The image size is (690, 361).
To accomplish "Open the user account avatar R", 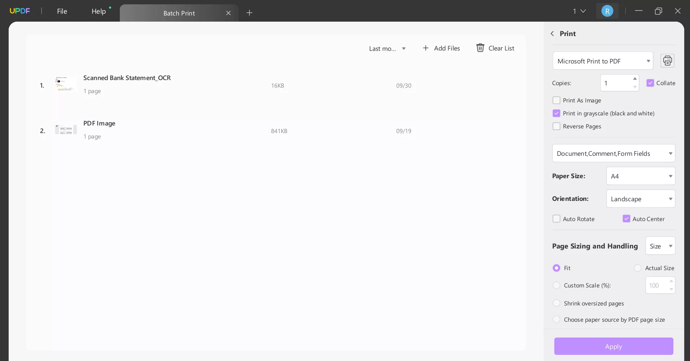I will point(607,11).
